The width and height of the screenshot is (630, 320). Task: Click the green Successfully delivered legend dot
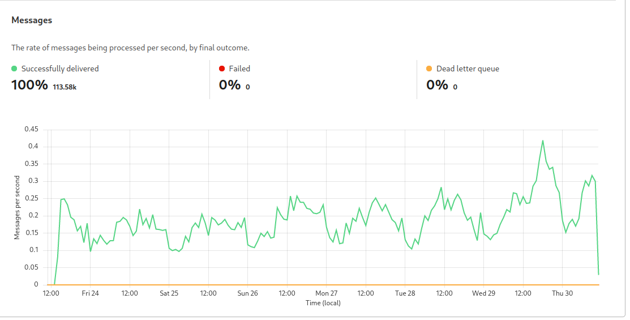click(14, 69)
